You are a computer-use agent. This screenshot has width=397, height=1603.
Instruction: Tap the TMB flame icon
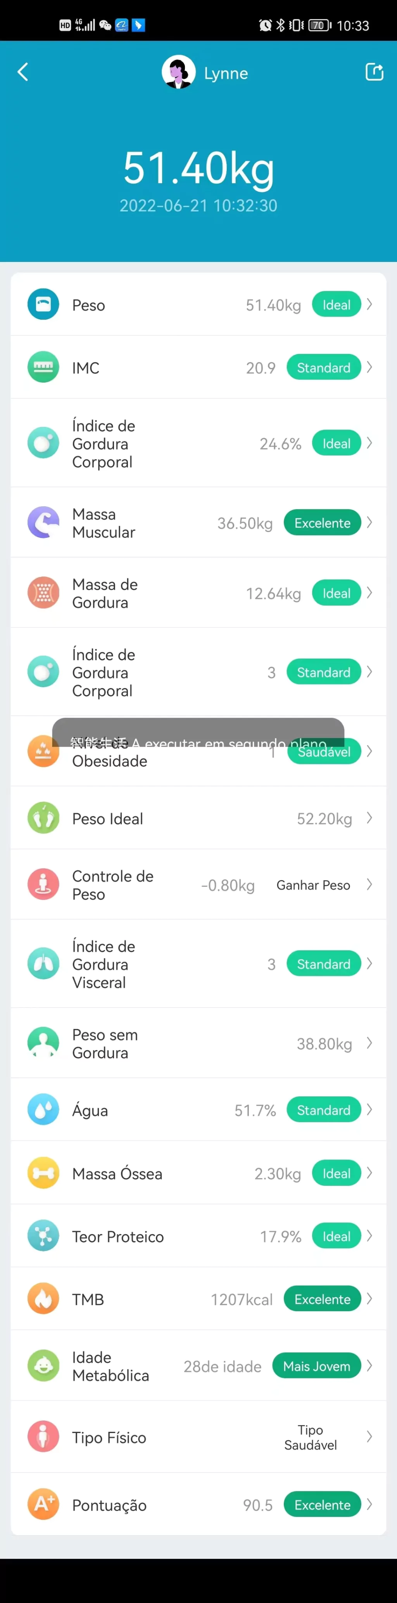tap(43, 1299)
